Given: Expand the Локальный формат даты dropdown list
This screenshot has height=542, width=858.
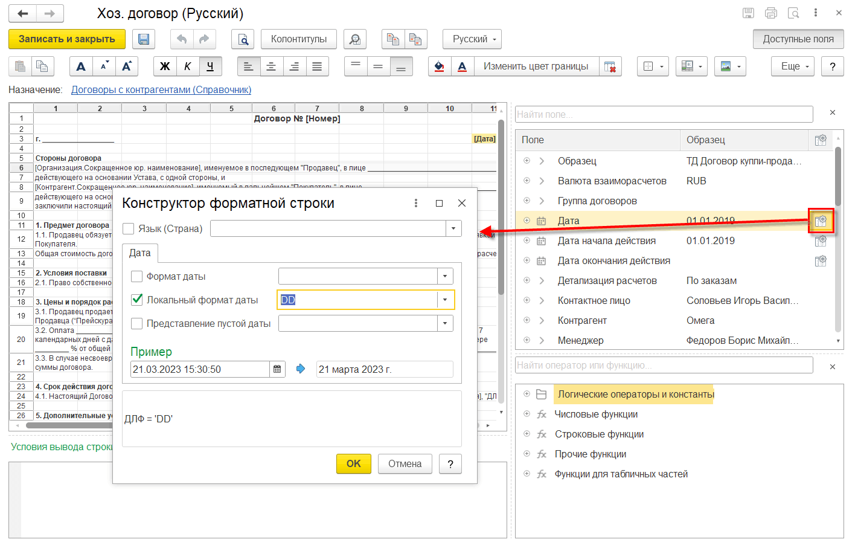Looking at the screenshot, I should pos(445,300).
